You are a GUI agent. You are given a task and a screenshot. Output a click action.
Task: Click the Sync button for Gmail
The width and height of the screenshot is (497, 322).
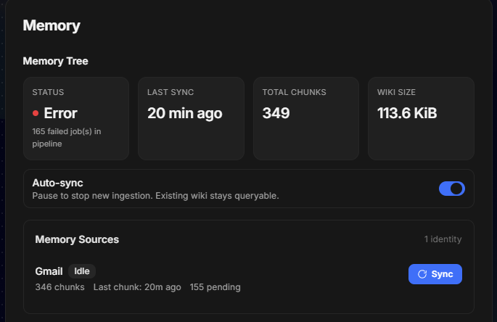435,274
